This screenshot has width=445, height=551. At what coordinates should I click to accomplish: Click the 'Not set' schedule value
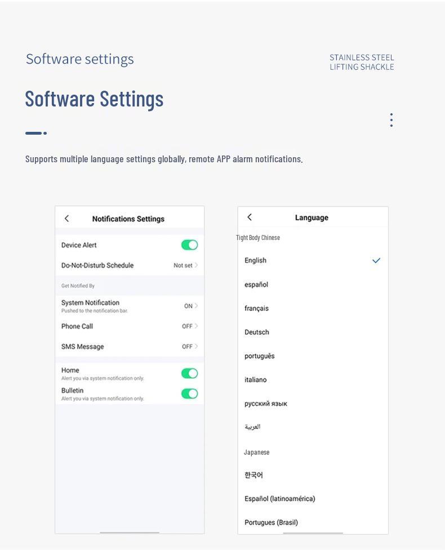(183, 265)
